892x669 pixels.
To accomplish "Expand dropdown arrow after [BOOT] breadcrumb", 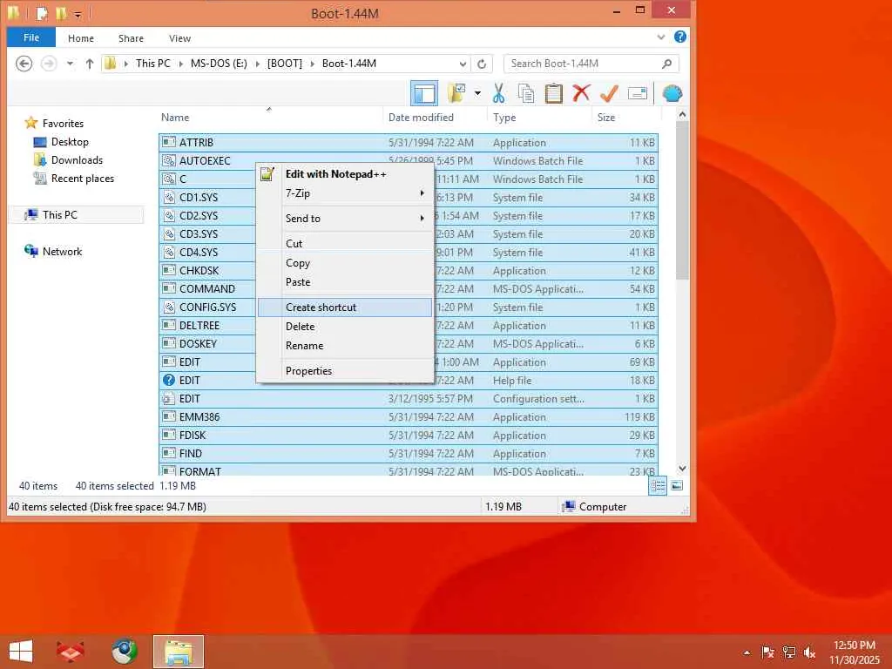I will coord(313,64).
